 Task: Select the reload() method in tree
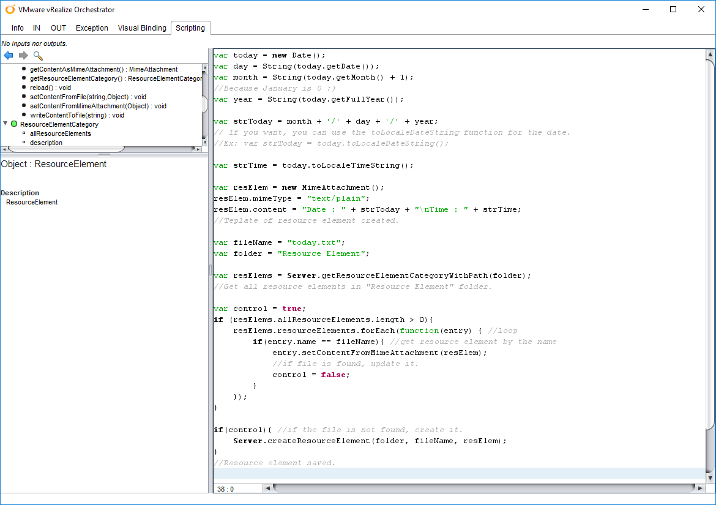(50, 88)
